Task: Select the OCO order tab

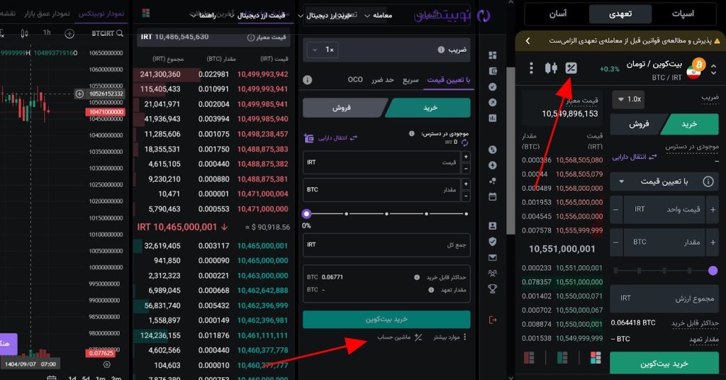Action: point(355,79)
